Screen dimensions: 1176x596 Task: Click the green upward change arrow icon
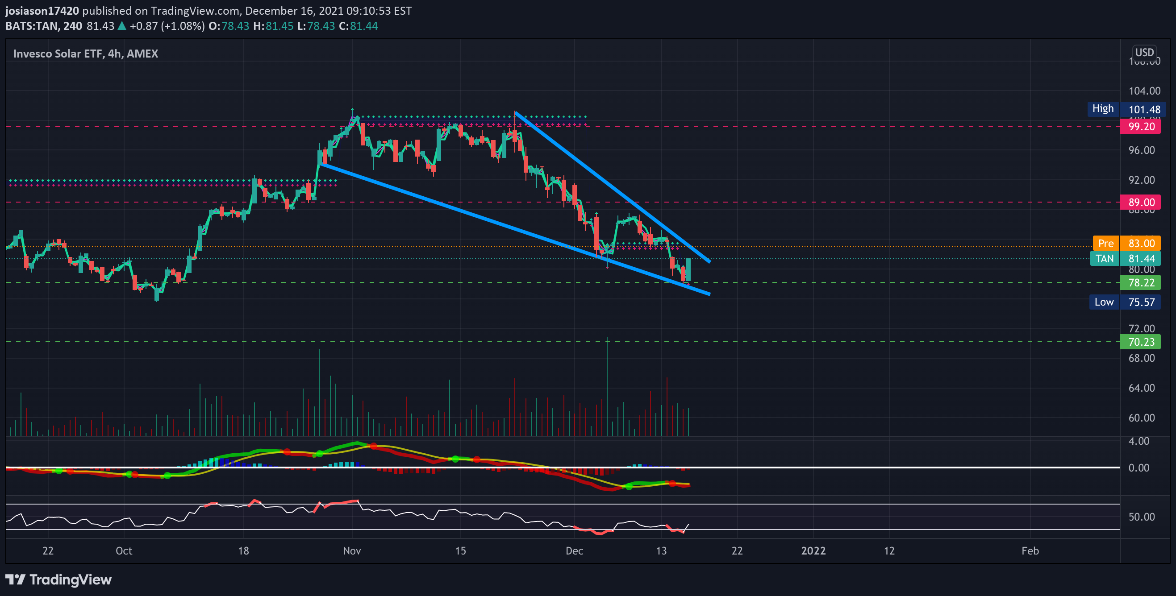pos(121,26)
